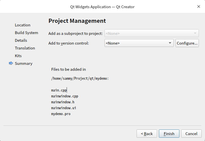205x141 pixels.
Task: Click the mainwindow.cpp file entry
Action: tap(65, 96)
